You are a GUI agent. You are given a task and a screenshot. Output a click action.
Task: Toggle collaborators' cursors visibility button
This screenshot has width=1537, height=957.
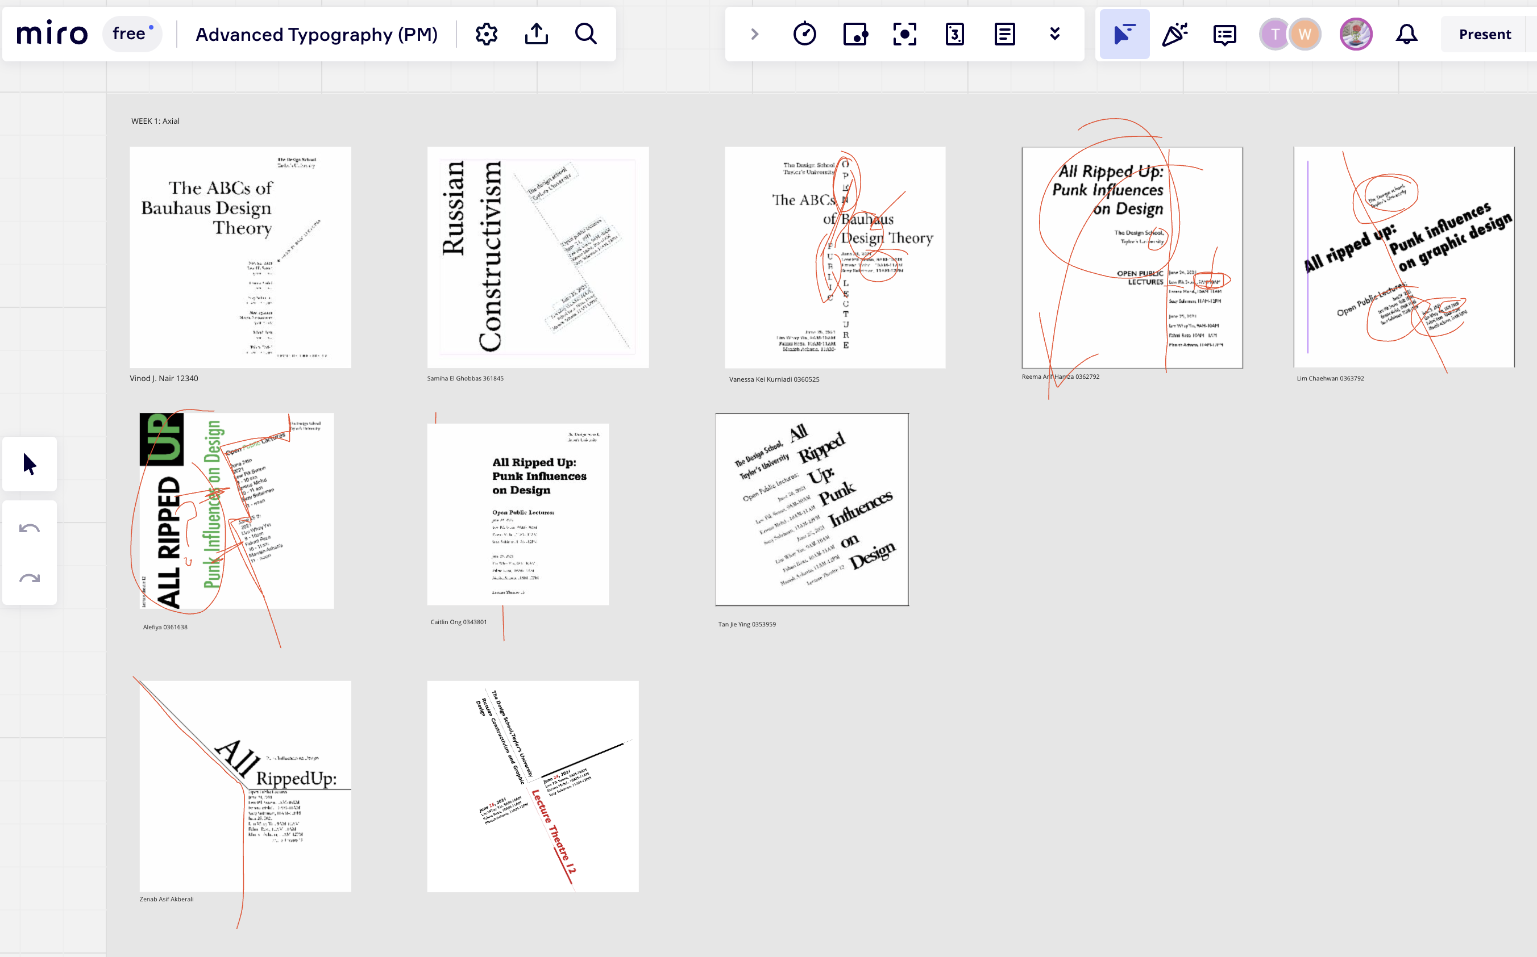pos(1124,34)
